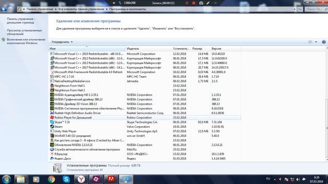Stop the screen recording

[x=194, y=3]
